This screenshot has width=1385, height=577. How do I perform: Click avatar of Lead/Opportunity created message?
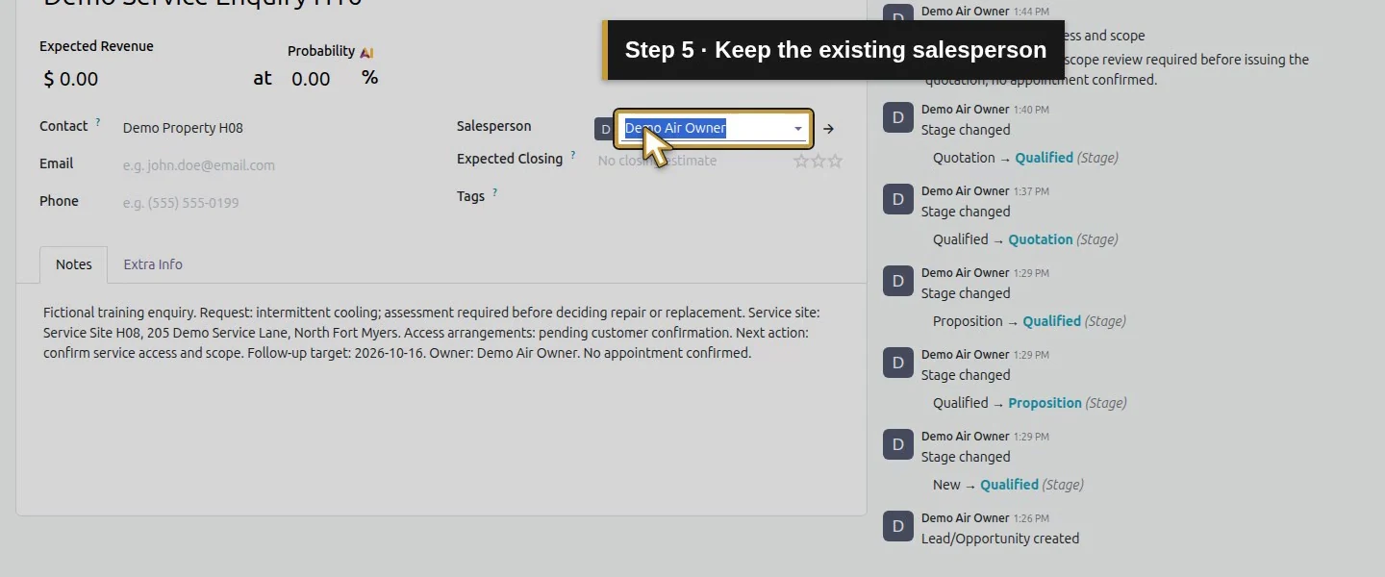(x=898, y=526)
